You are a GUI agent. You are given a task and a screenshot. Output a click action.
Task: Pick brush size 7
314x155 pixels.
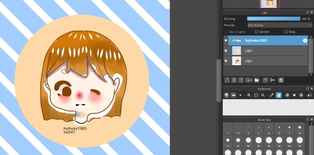click(289, 129)
